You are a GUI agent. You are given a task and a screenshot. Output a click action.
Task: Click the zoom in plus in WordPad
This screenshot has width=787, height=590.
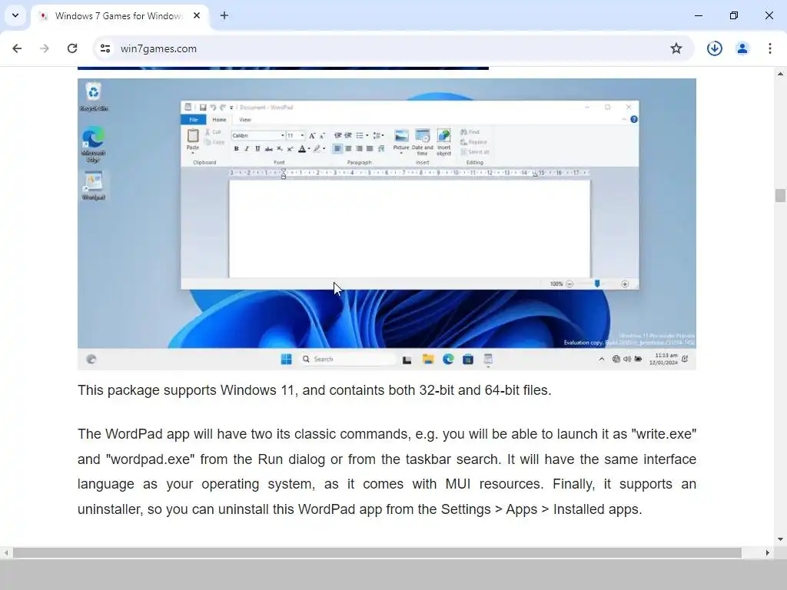[x=625, y=284]
